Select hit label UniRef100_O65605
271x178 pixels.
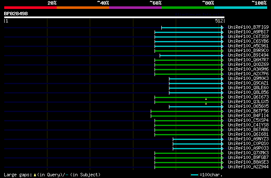pos(248,107)
